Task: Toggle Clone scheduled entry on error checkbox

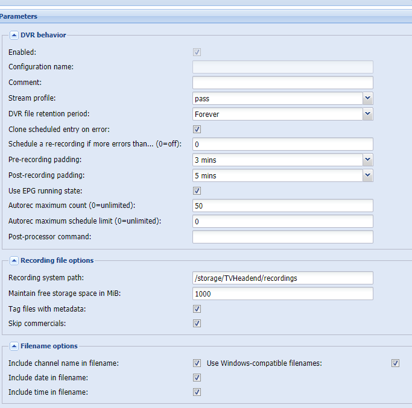Action: coord(197,129)
